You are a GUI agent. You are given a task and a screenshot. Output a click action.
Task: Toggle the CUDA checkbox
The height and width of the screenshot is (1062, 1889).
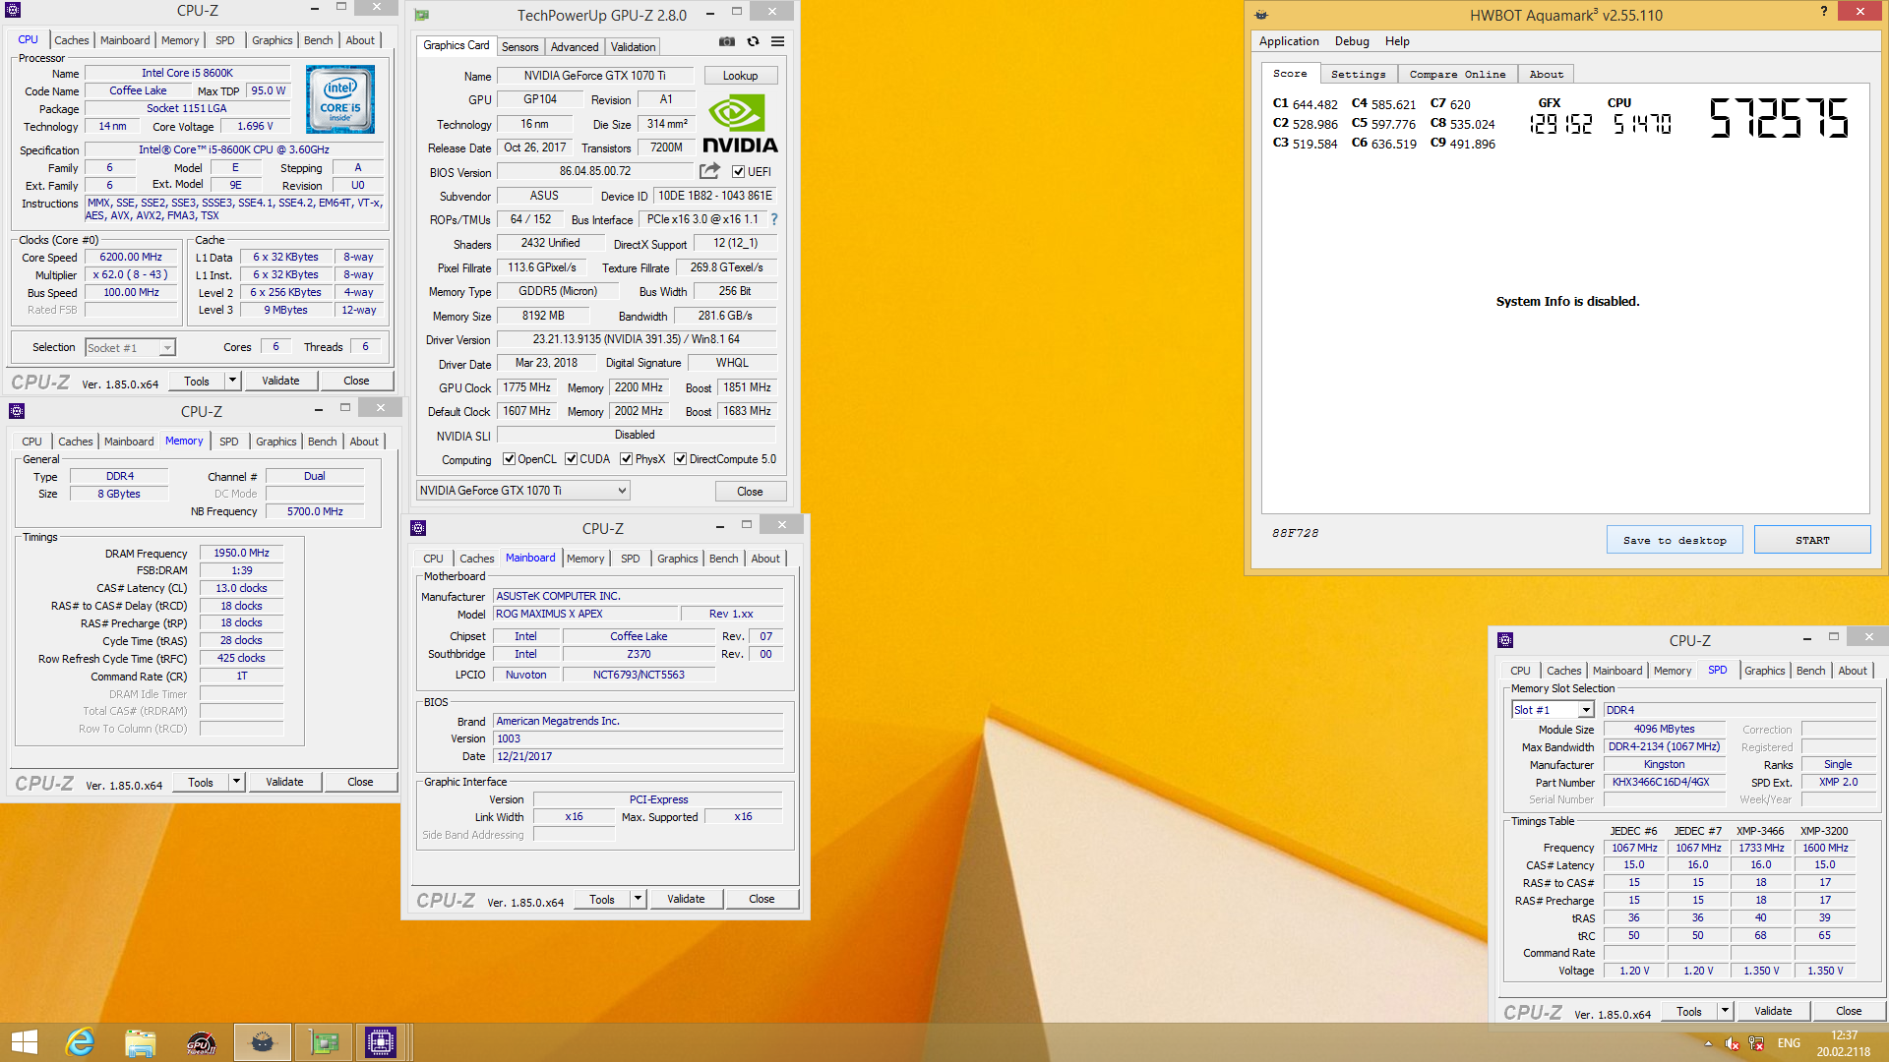[571, 459]
